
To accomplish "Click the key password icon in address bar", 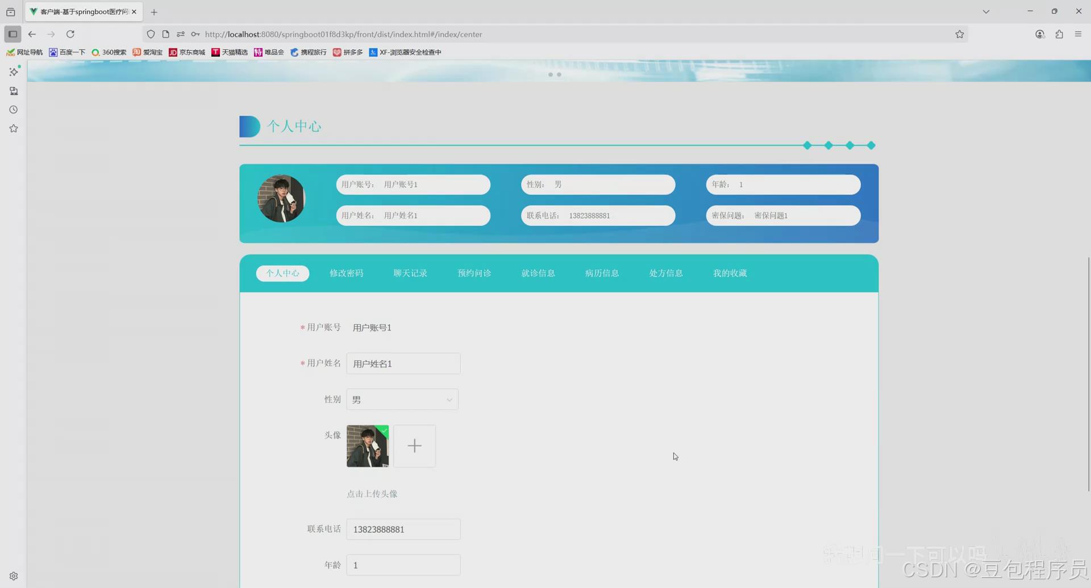I will 195,34.
